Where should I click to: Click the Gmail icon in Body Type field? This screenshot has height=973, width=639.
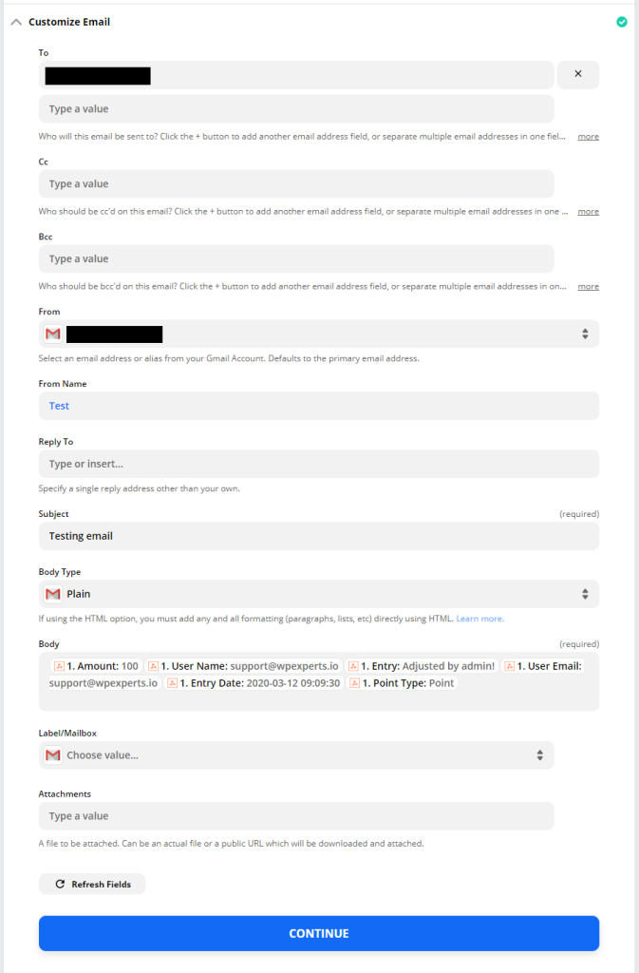point(53,594)
